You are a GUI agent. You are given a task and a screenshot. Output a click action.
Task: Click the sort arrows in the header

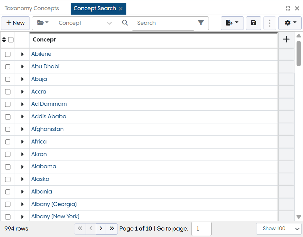(x=3, y=40)
